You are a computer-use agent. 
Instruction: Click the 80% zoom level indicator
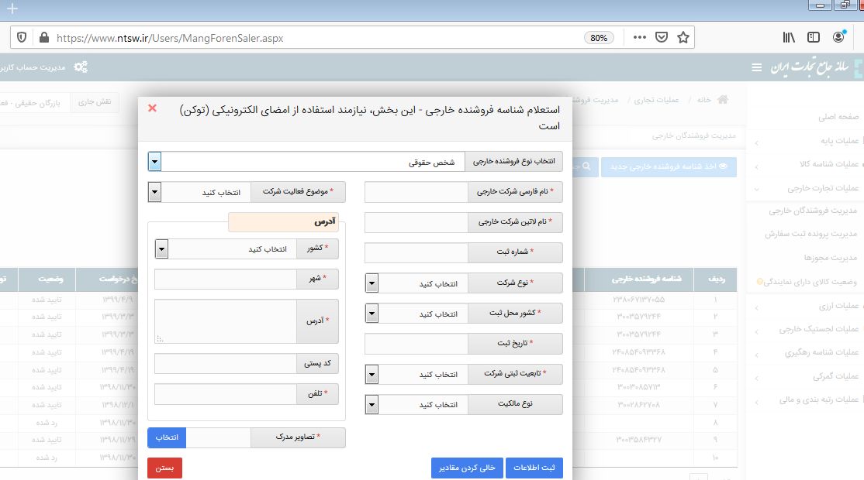(599, 37)
